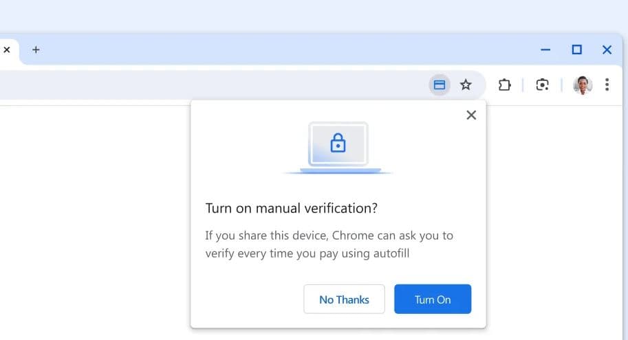
Task: Click the "Turn on manual verification?" heading
Action: 292,208
